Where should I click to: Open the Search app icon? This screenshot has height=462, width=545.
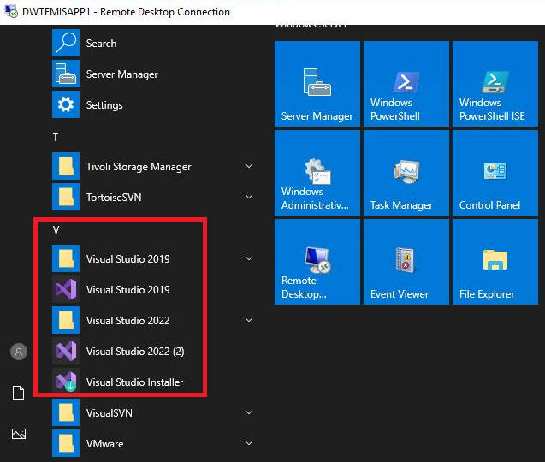[66, 43]
